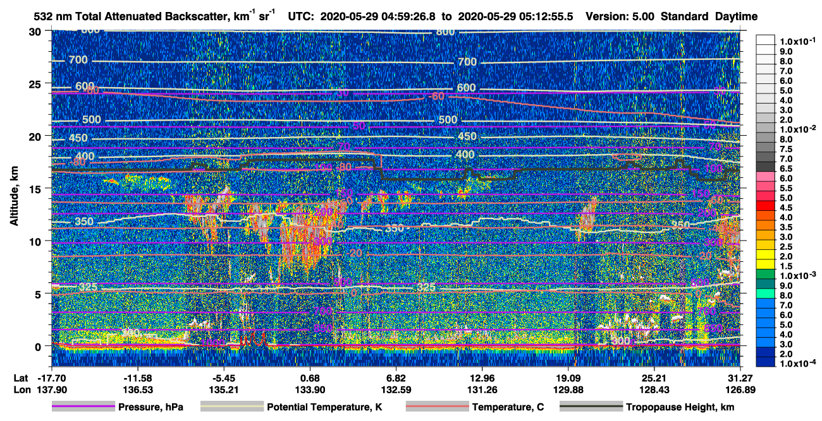Click the 'Pressure, hPa' legend entry
Viewport: 822px width, 421px height.
click(x=150, y=407)
